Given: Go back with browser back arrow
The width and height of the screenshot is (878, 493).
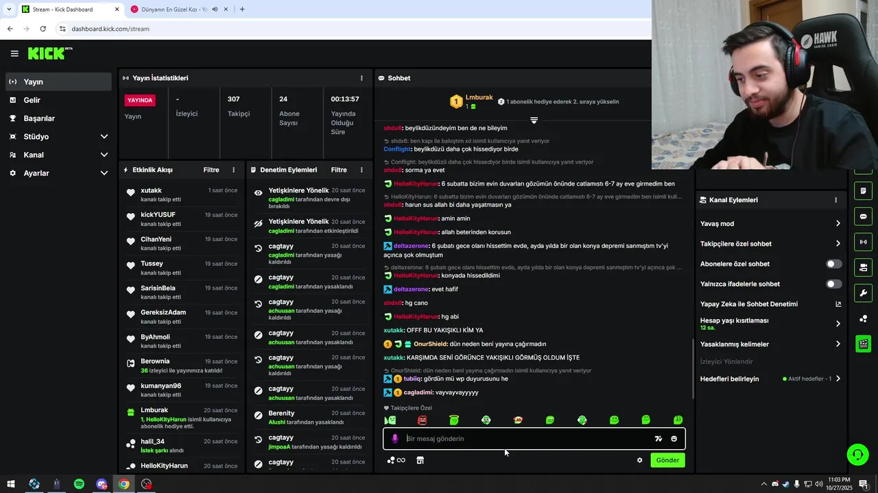Looking at the screenshot, I should pyautogui.click(x=10, y=29).
